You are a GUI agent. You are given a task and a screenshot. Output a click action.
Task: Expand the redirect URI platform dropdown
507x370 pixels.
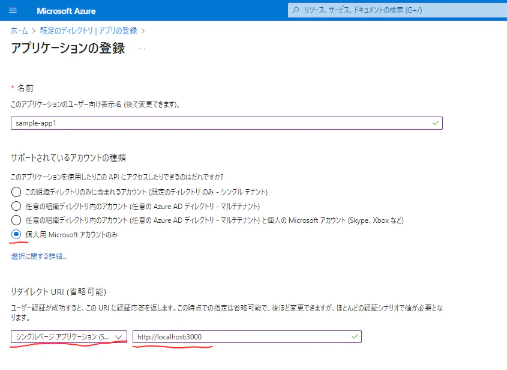click(x=69, y=336)
